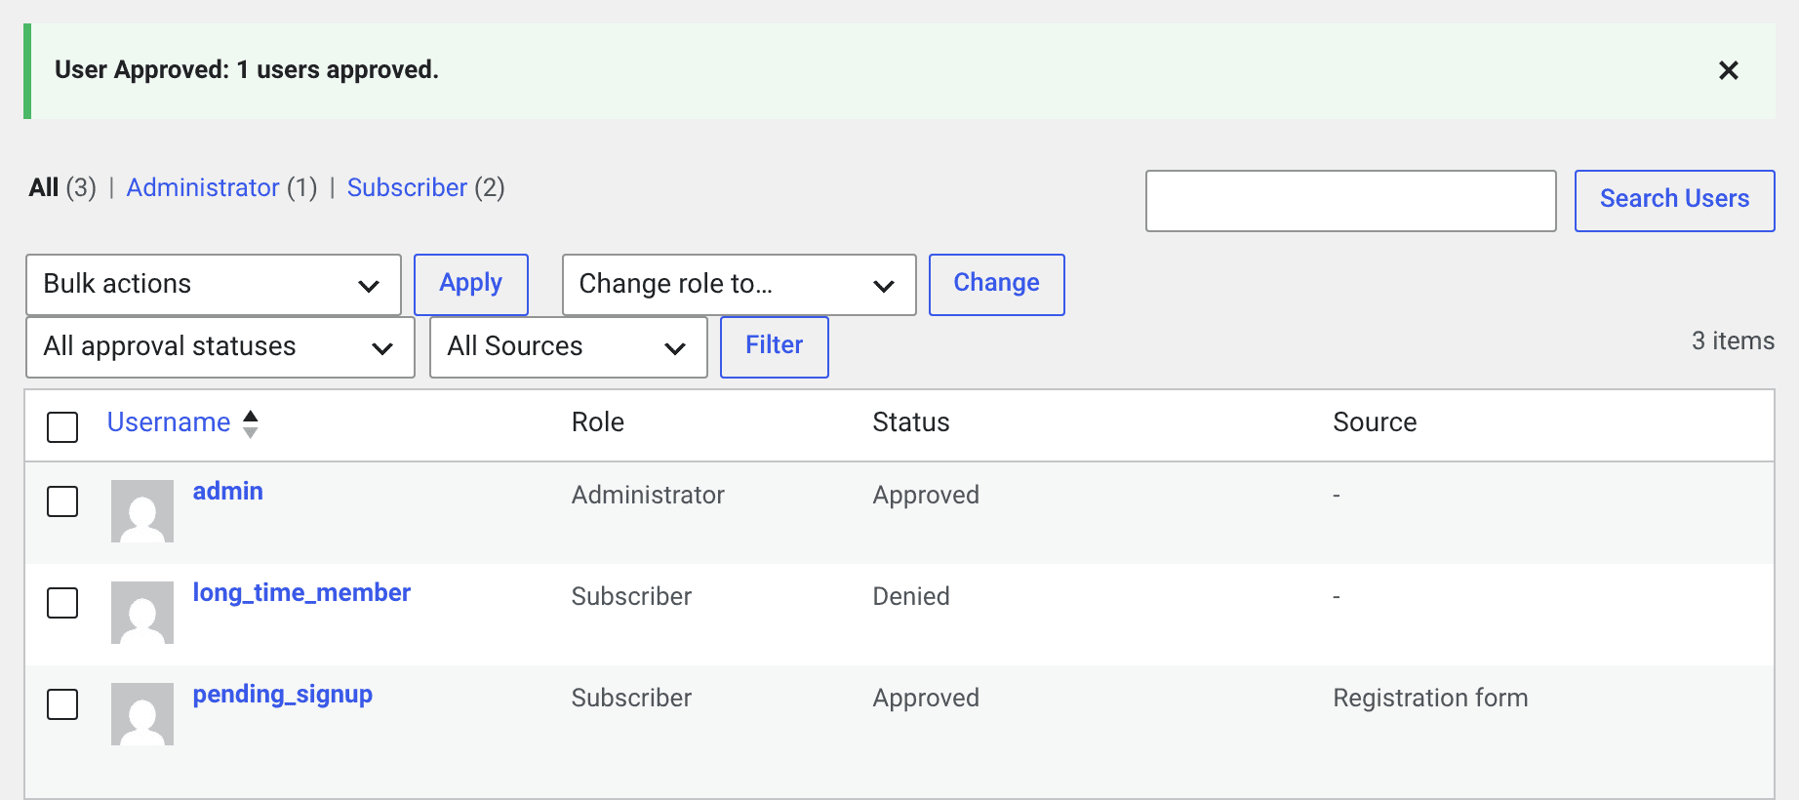Click the Registration form source text

click(1430, 698)
